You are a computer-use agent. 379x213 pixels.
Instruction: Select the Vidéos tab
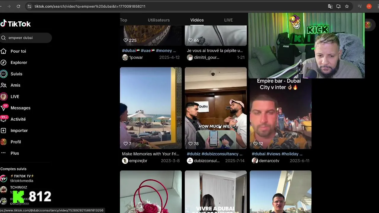pyautogui.click(x=197, y=20)
